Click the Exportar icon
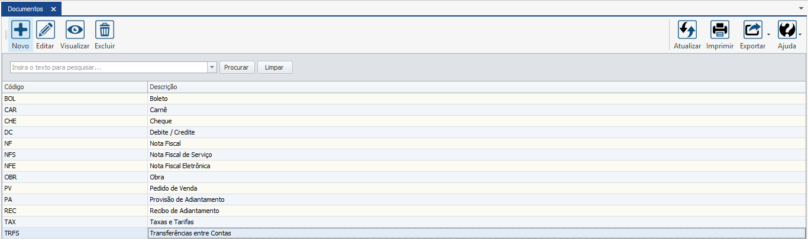 tap(752, 30)
